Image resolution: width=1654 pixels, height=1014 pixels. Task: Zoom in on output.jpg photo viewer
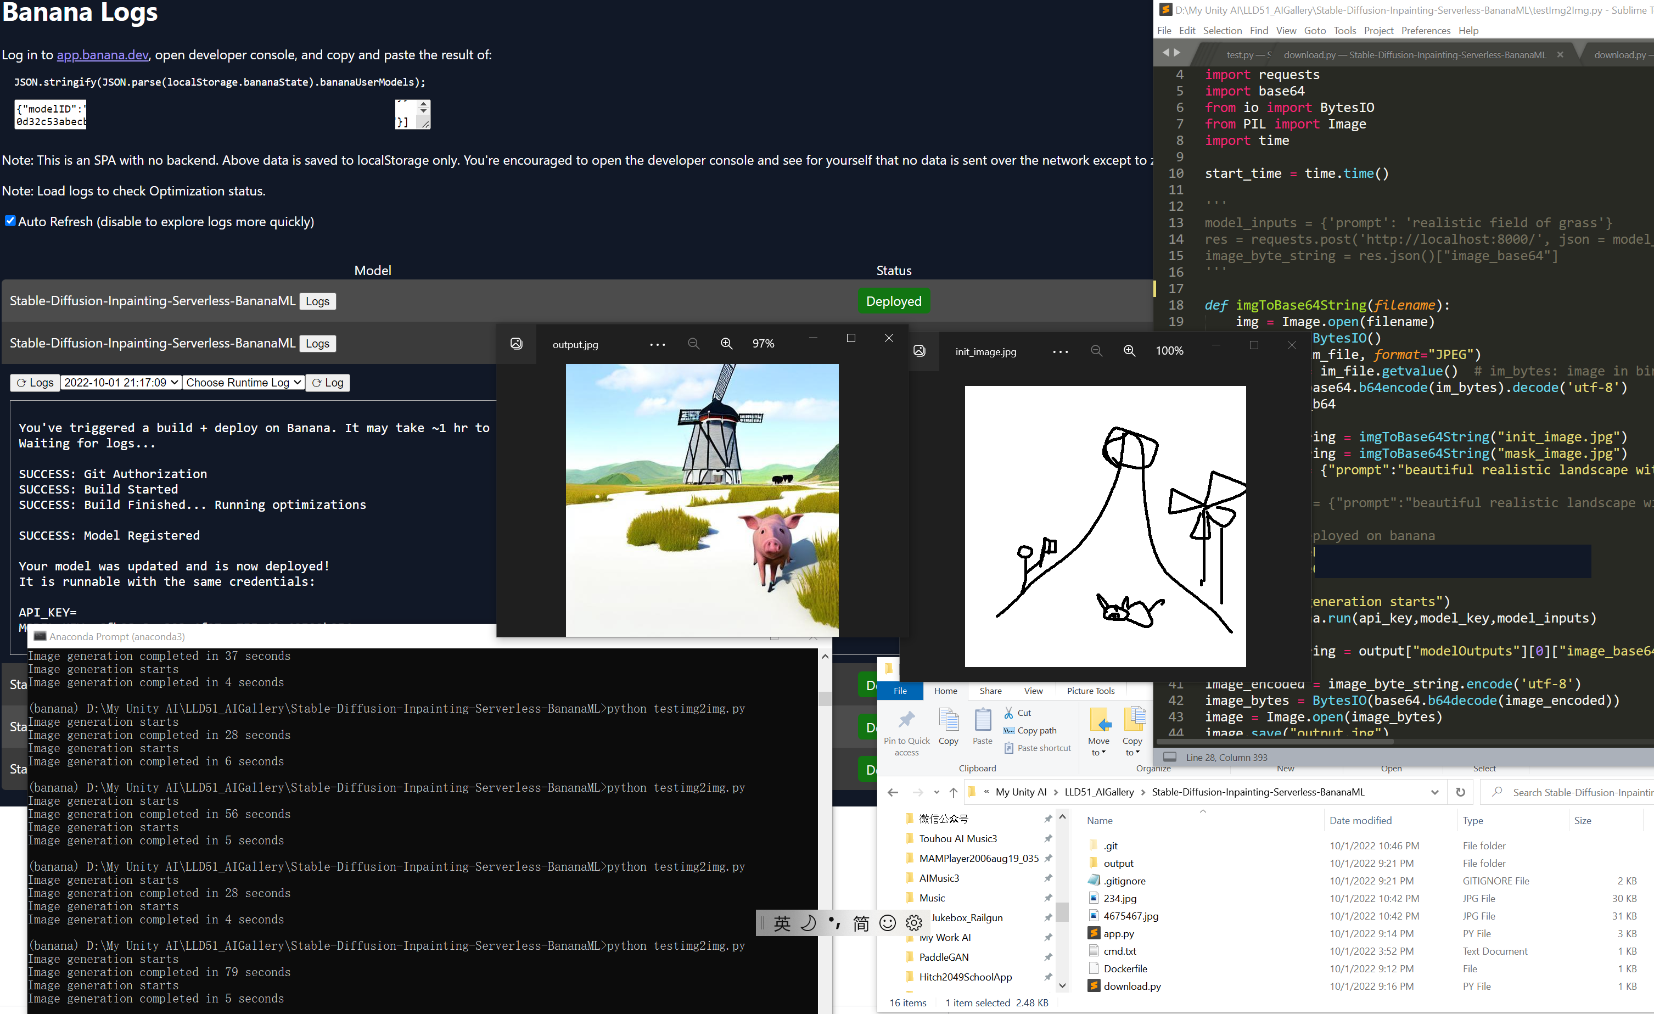pyautogui.click(x=726, y=344)
